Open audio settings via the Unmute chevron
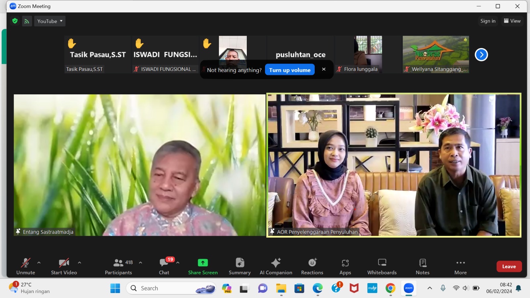530x298 pixels. pyautogui.click(x=39, y=262)
